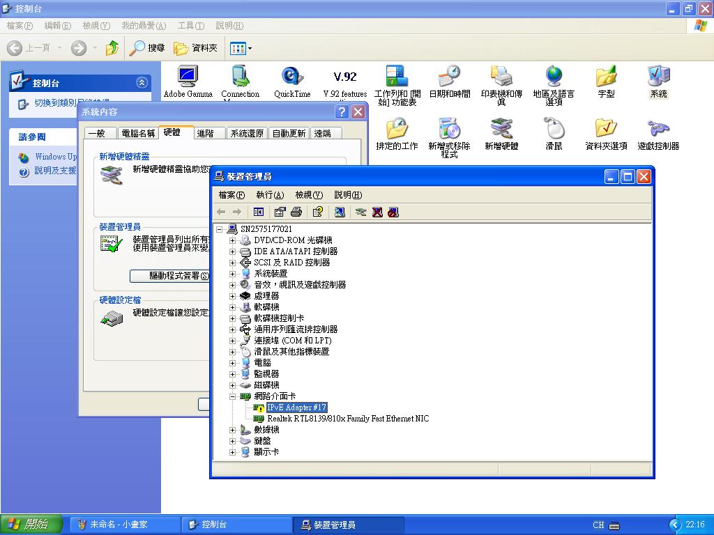
Task: Expand the 連接埠 (COM 和 LPT) node
Action: 232,341
